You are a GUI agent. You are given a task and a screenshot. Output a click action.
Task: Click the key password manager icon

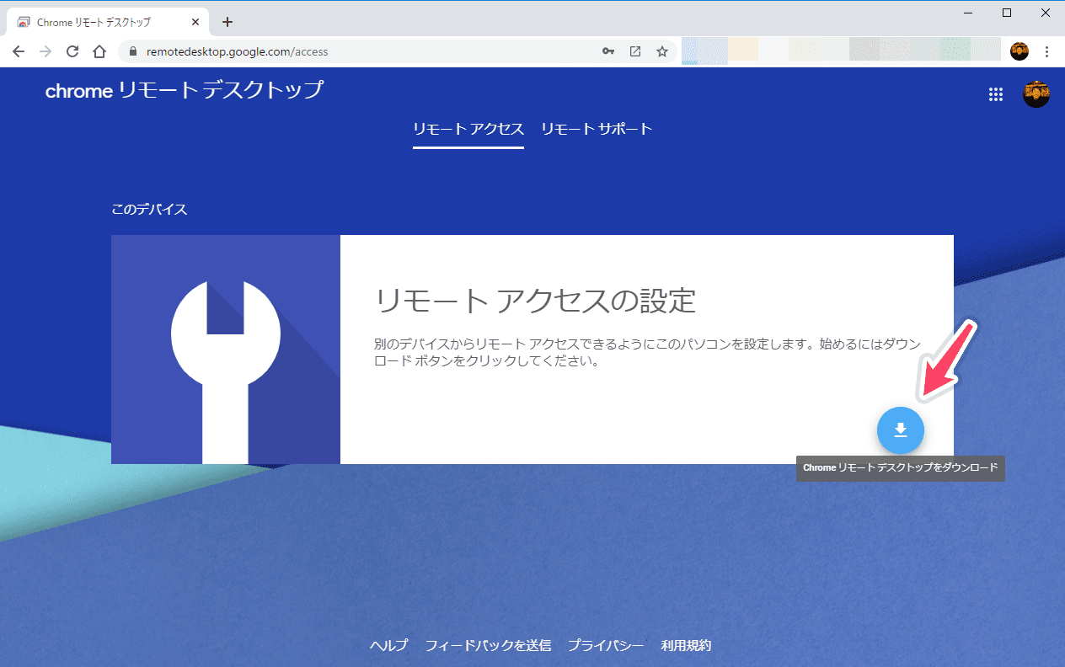click(608, 51)
